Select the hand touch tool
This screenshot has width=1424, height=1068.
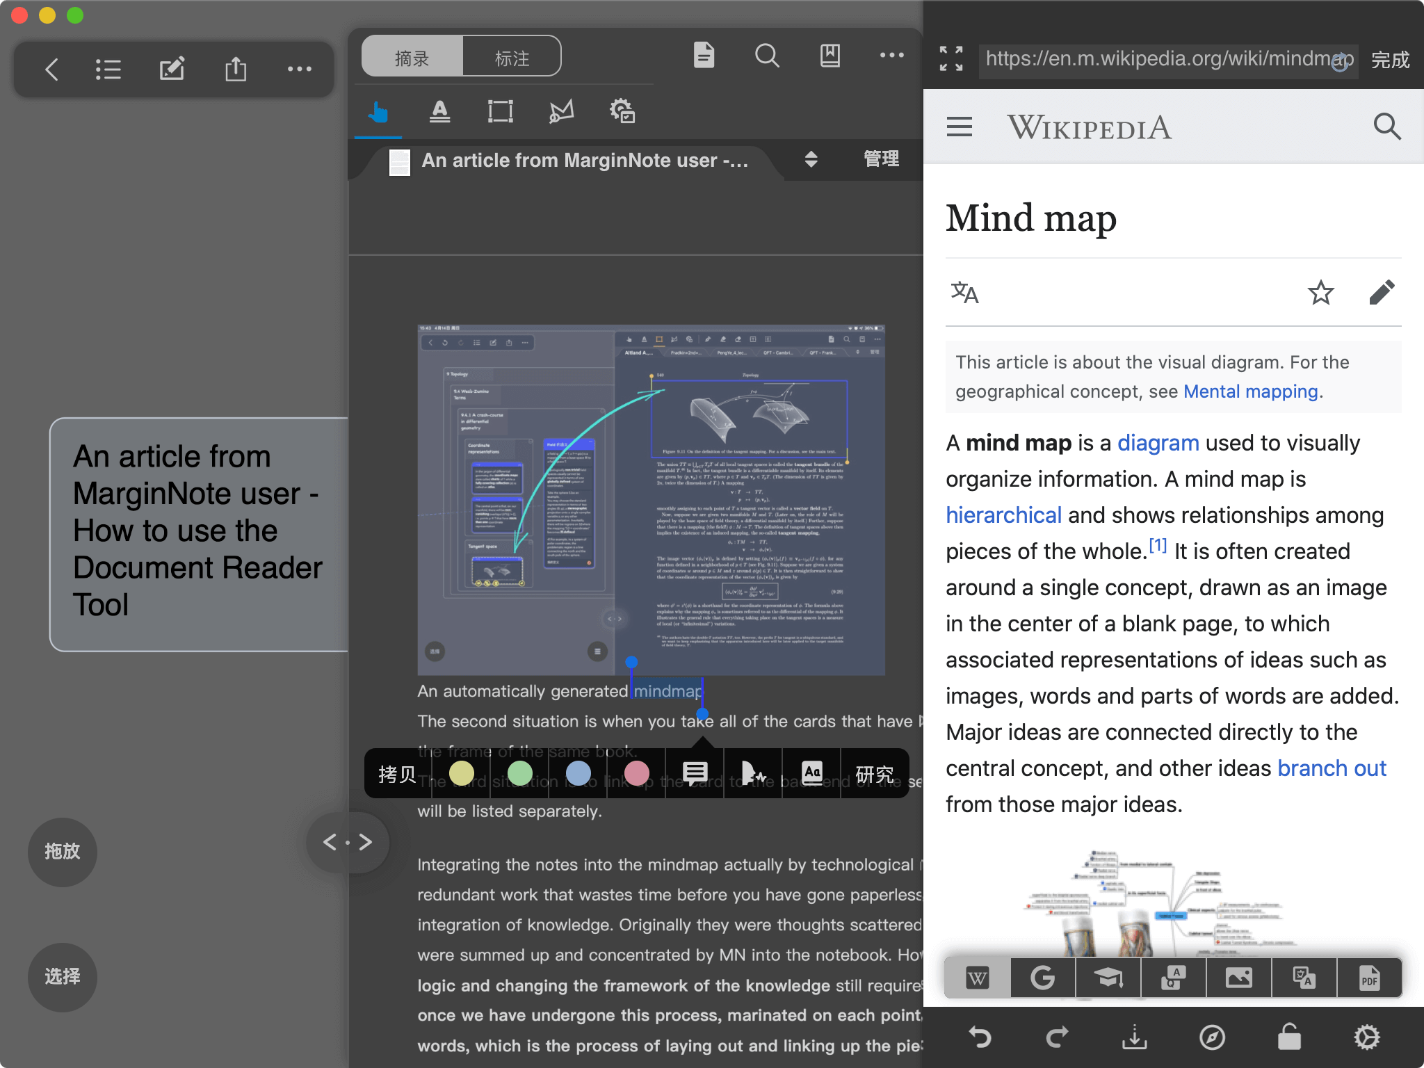378,112
